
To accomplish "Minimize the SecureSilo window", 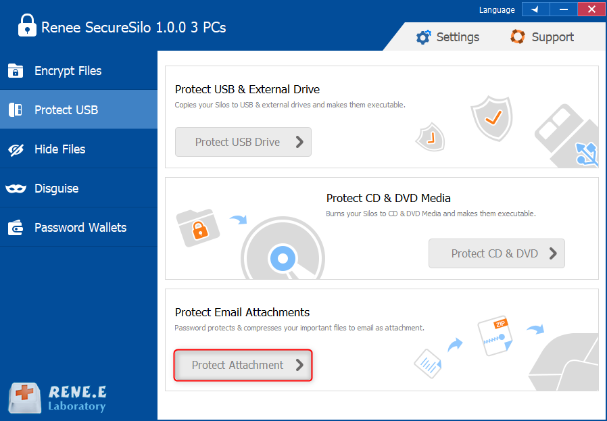I will (564, 9).
